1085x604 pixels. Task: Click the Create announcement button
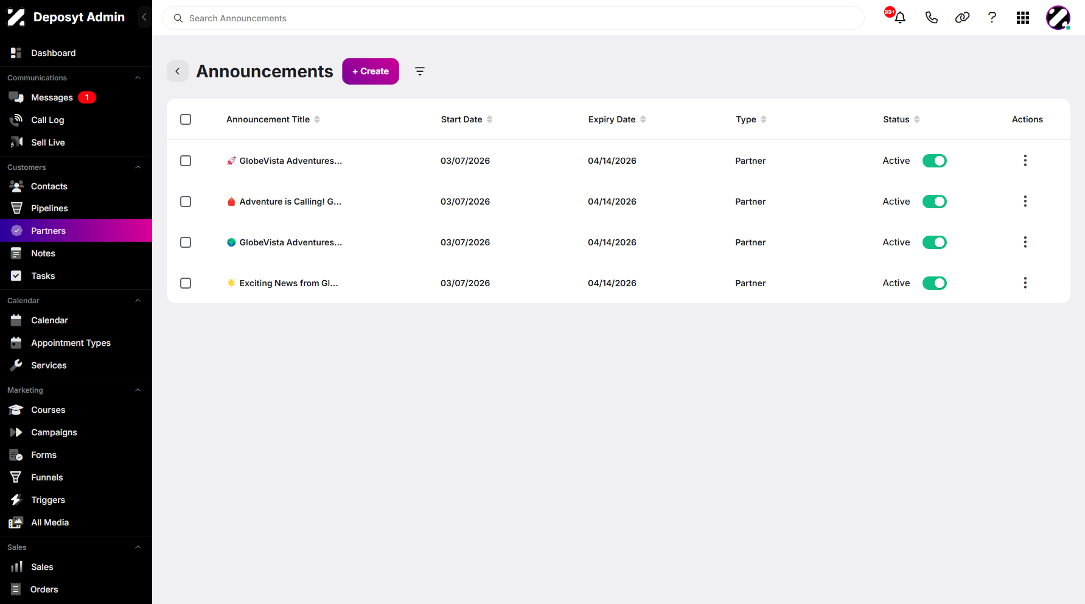[371, 71]
